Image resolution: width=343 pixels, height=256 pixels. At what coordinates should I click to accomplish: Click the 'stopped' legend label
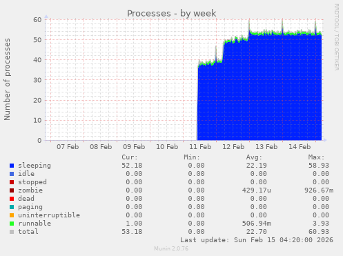point(32,182)
